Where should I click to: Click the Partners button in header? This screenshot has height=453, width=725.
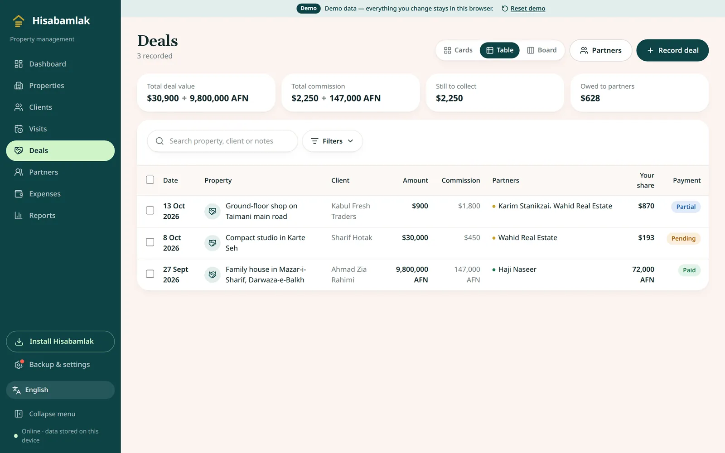[x=601, y=50]
